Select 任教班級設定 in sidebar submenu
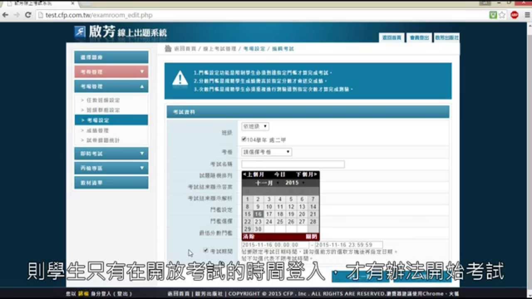This screenshot has height=299, width=532. [x=103, y=100]
